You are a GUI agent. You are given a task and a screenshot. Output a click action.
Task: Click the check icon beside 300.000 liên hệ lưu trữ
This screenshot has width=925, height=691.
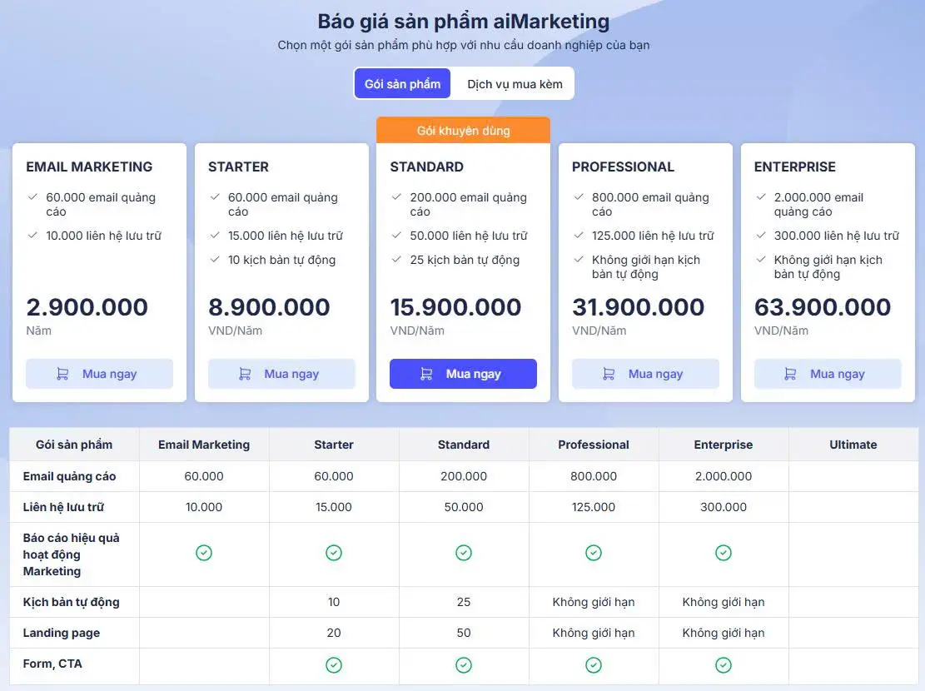click(x=762, y=235)
